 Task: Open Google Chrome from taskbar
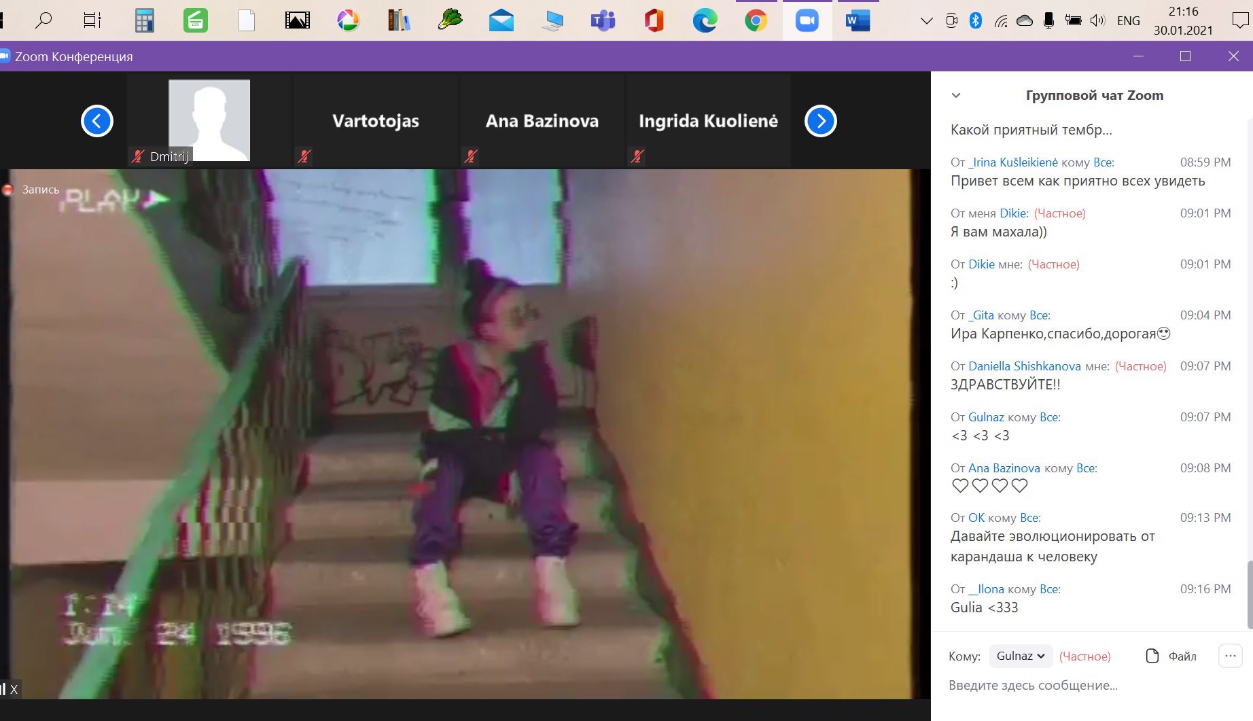pyautogui.click(x=756, y=20)
